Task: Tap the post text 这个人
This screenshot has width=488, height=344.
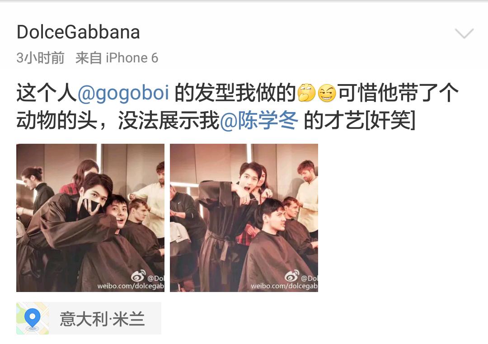Action: coord(47,93)
